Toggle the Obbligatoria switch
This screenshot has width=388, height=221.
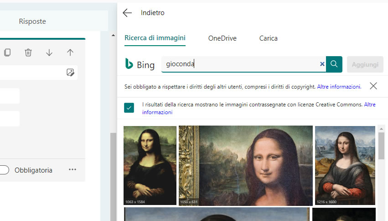[4, 170]
